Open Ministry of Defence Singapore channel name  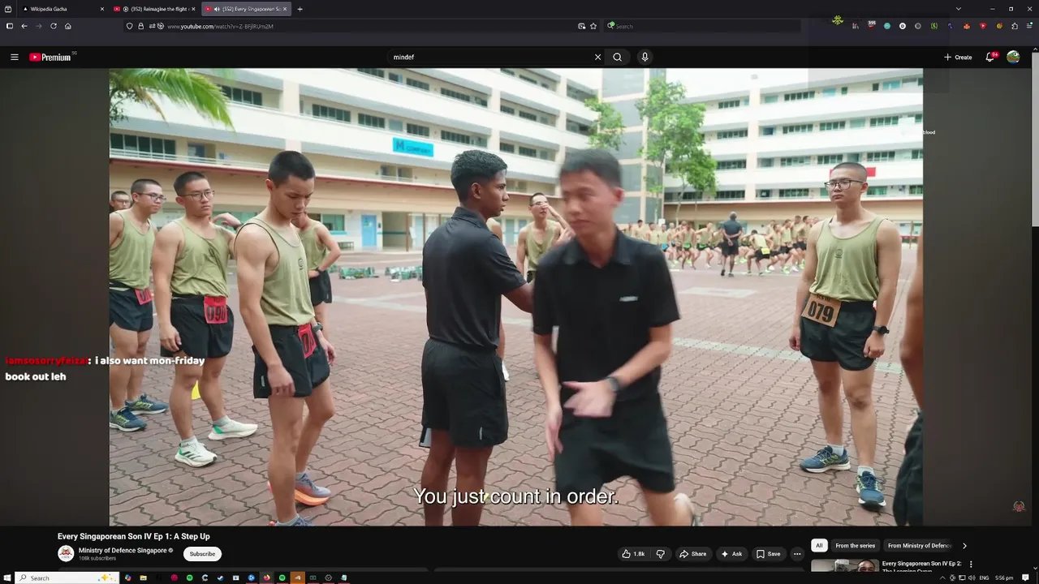(123, 551)
